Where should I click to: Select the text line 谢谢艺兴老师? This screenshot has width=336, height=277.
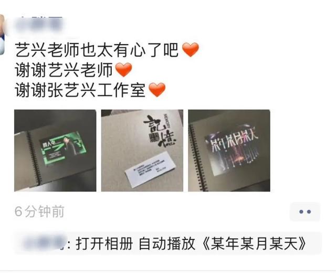pos(64,70)
